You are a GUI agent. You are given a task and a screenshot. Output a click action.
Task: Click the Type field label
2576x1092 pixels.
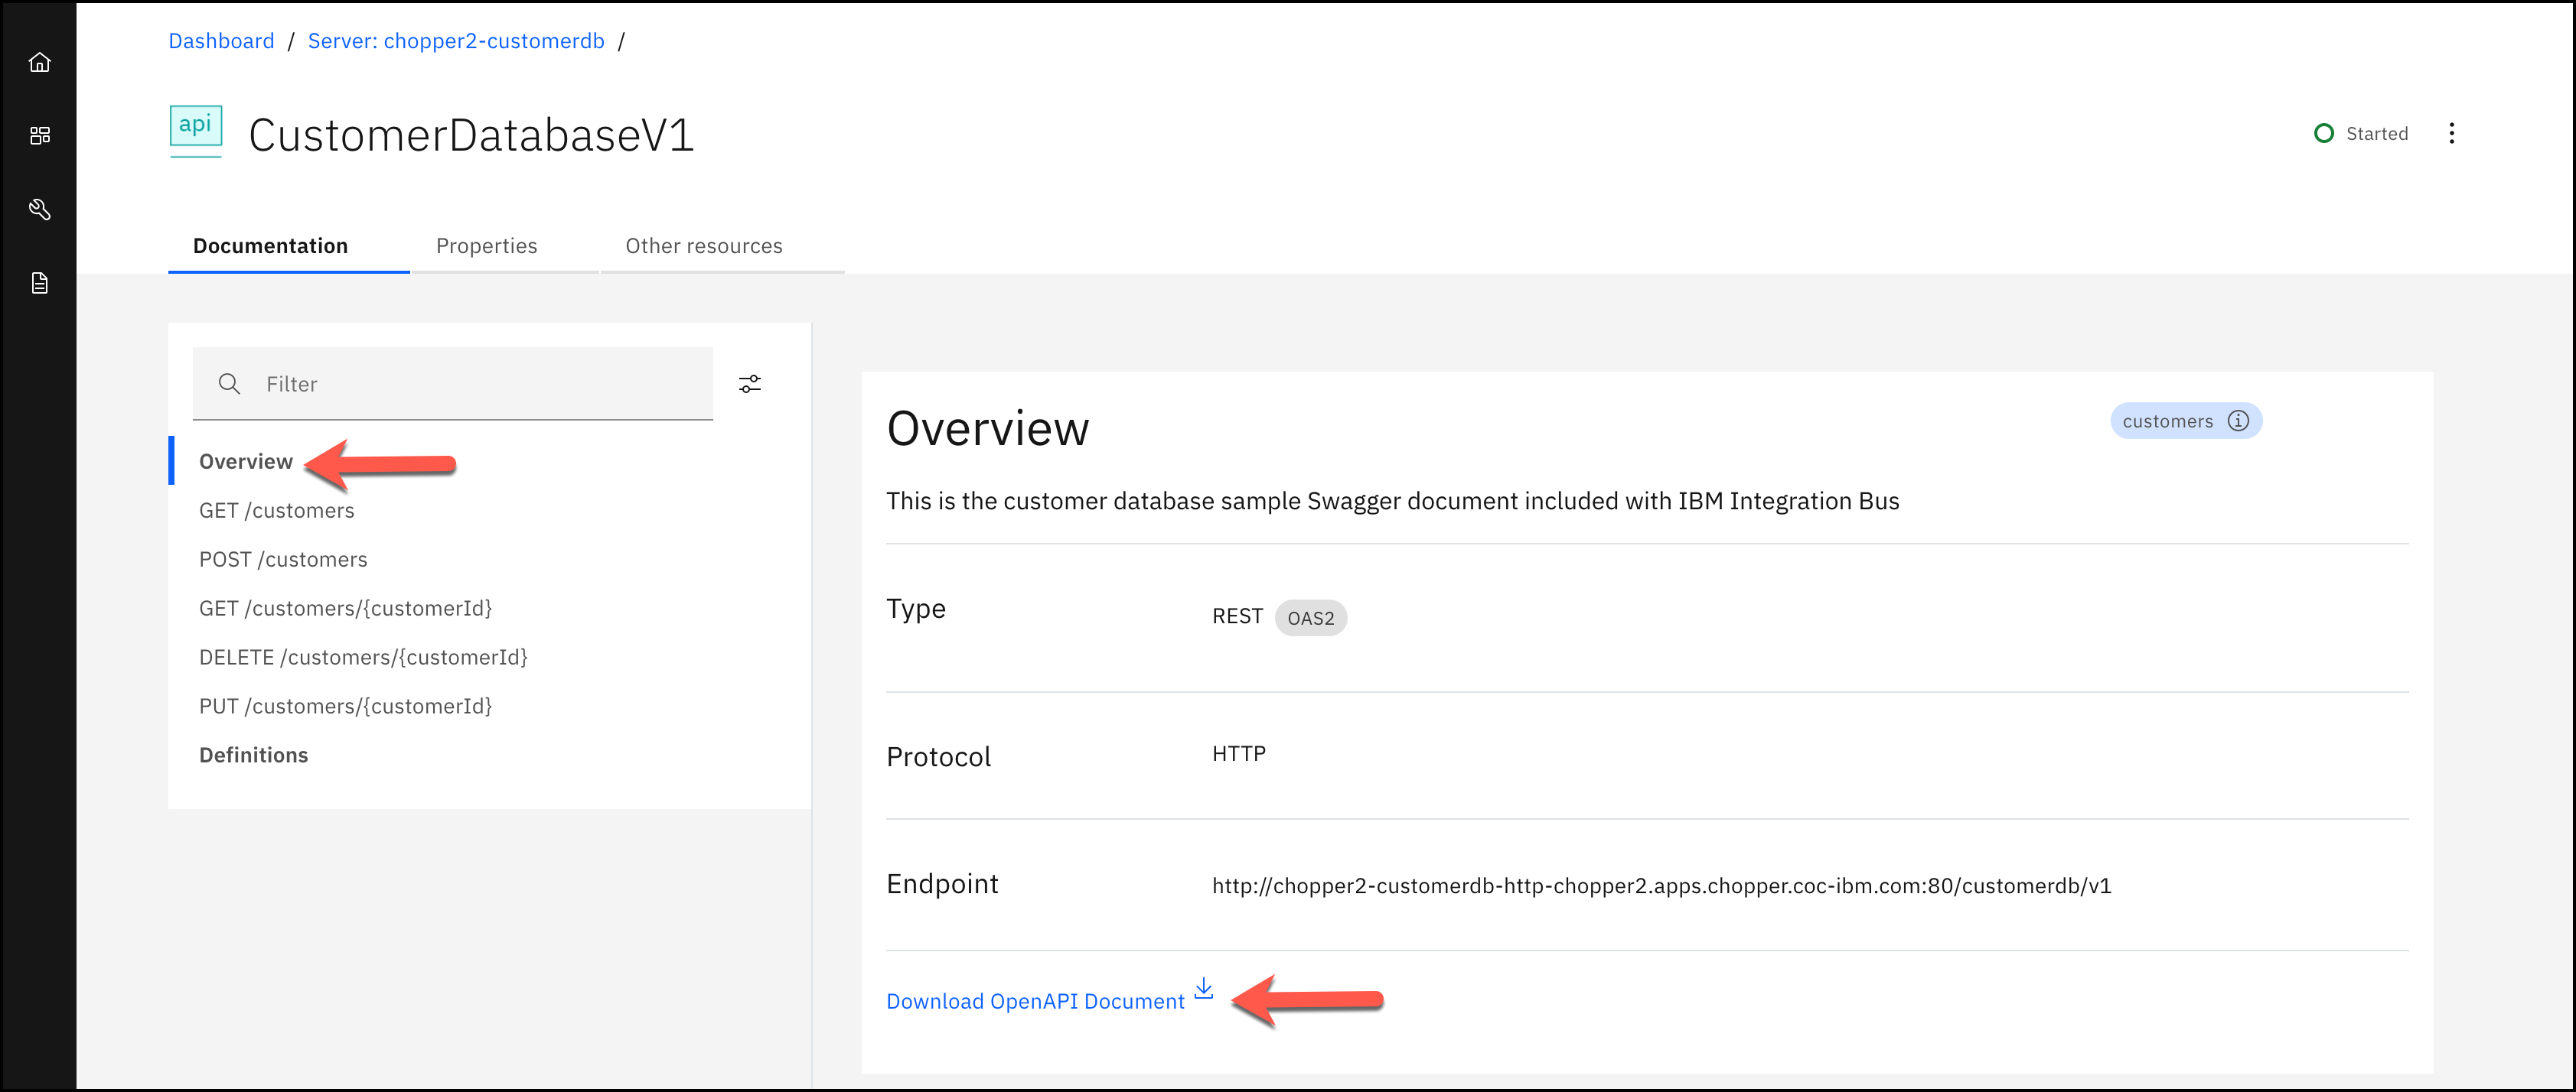(x=915, y=609)
